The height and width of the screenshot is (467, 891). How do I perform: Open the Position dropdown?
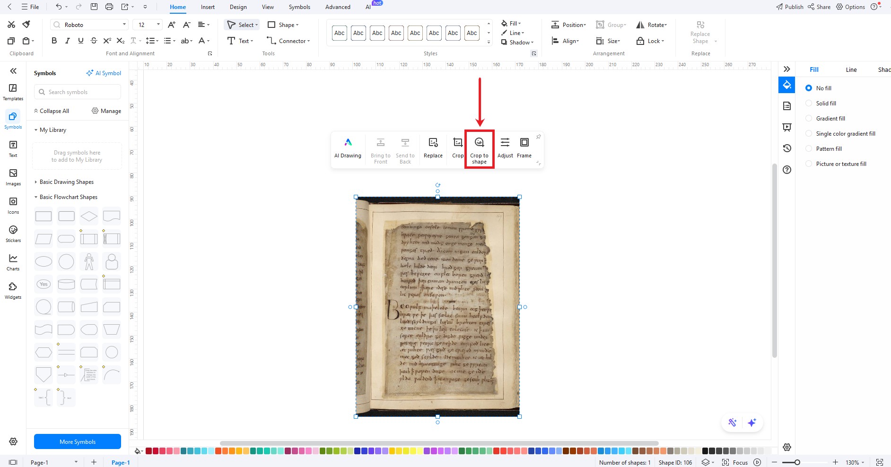[x=569, y=25]
